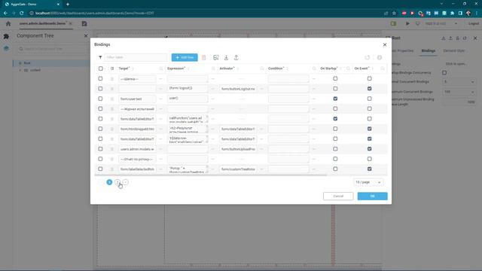
Task: Click the refresh icon in Bindings toolbar
Action: pyautogui.click(x=367, y=57)
